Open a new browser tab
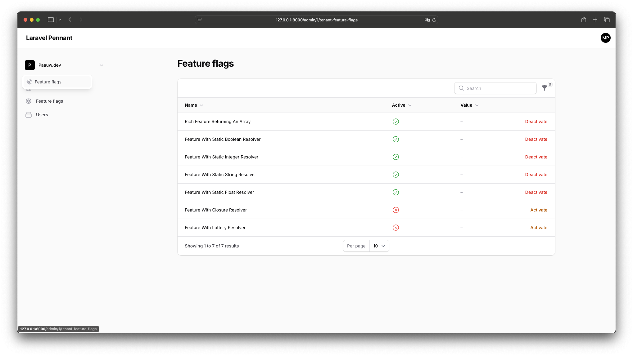 point(595,20)
